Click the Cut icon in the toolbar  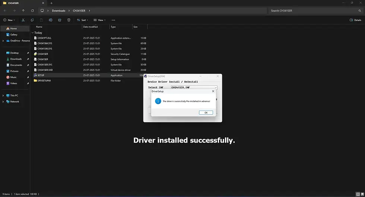coord(23,20)
